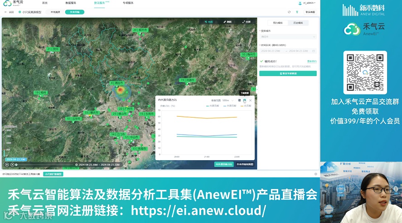Switch to the 预约模拟 panel tab
Image resolution: width=402 pixels, height=223 pixels.
click(x=278, y=23)
